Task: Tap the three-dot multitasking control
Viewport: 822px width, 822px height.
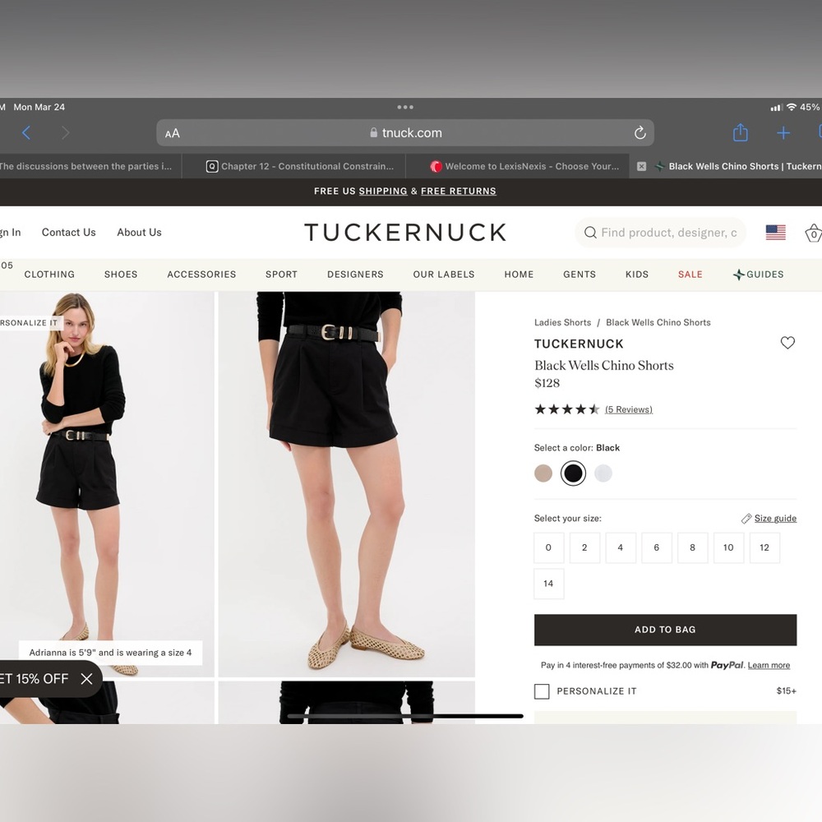Action: pos(405,107)
